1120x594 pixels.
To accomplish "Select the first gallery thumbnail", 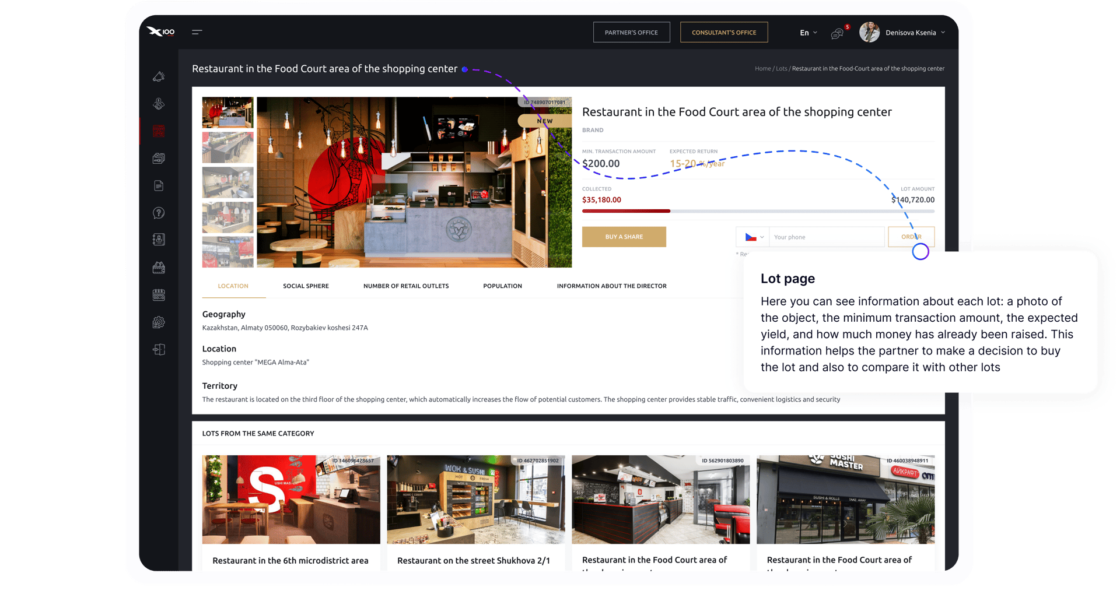I will point(228,113).
